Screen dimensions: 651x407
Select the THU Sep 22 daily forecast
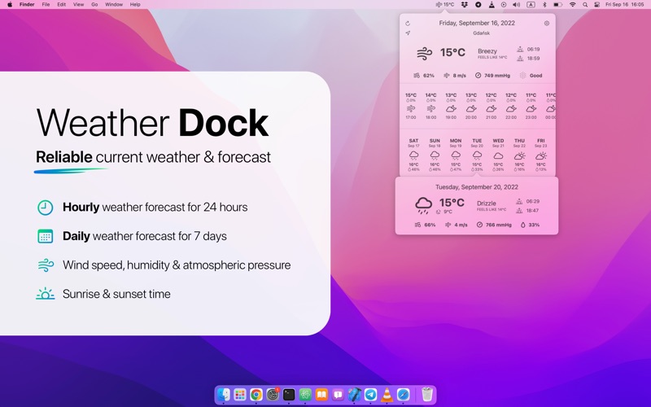tap(519, 155)
